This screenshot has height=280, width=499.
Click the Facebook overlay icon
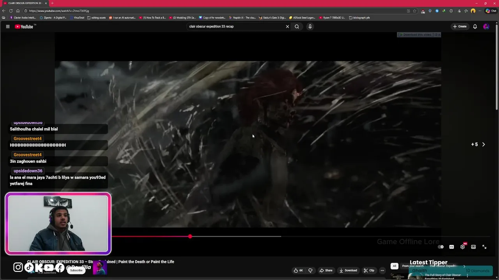pos(60,267)
